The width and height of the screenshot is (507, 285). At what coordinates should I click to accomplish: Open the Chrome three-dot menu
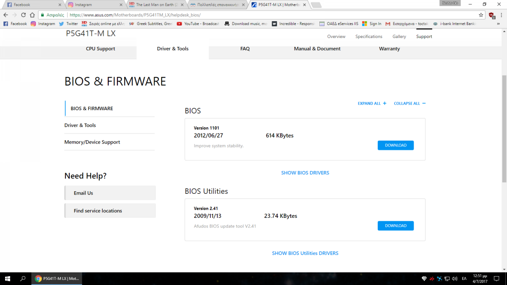point(502,15)
